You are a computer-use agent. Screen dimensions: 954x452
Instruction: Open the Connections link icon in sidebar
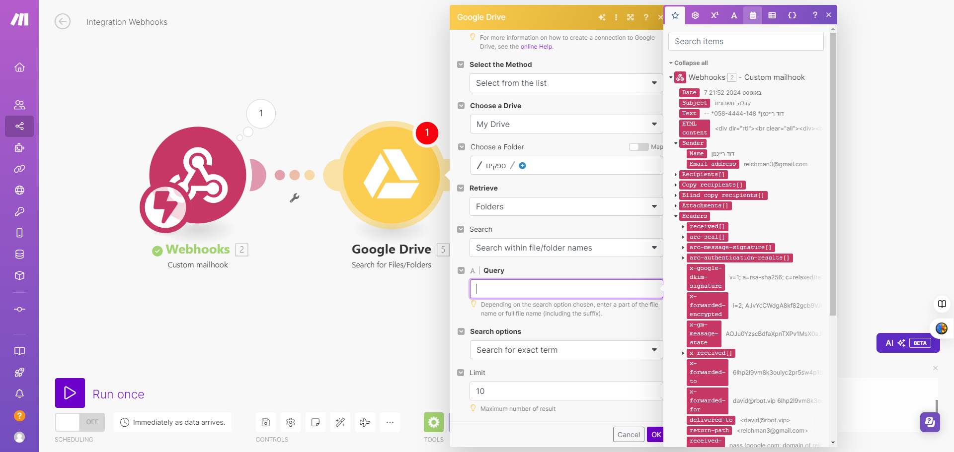click(x=19, y=169)
